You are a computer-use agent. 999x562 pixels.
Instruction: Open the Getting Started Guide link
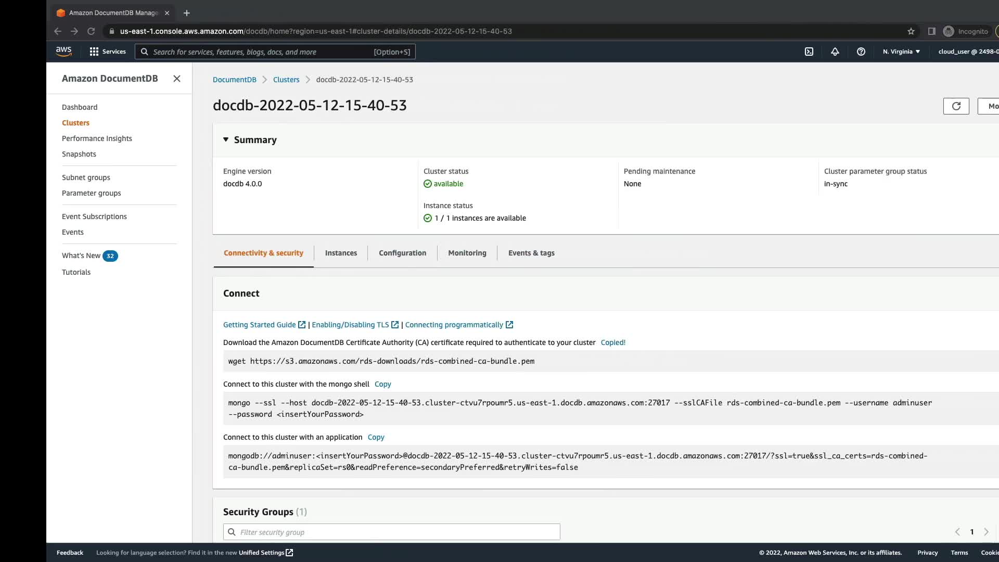(259, 325)
